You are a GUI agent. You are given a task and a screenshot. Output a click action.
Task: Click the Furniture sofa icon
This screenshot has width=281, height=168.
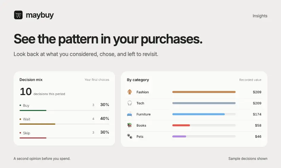click(130, 114)
